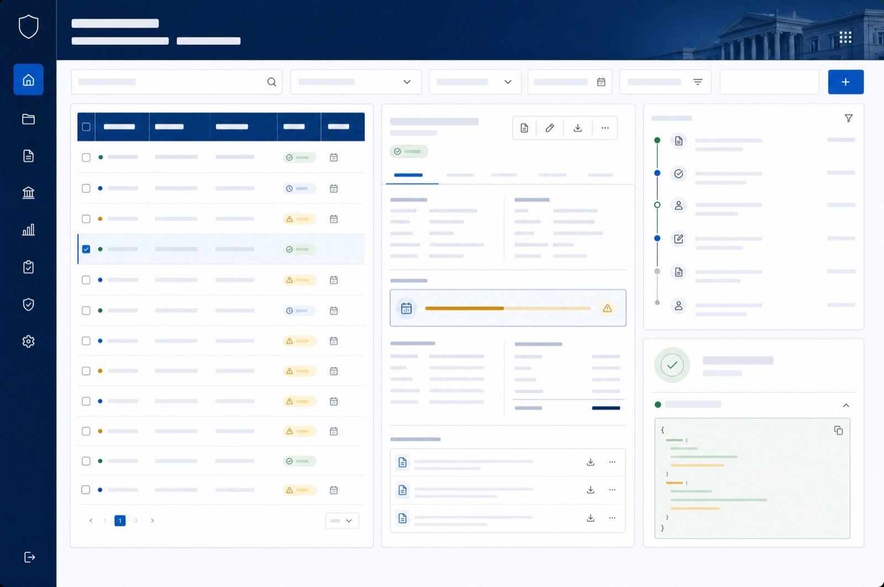Check the first table row checkbox
This screenshot has height=587, width=884.
point(86,158)
